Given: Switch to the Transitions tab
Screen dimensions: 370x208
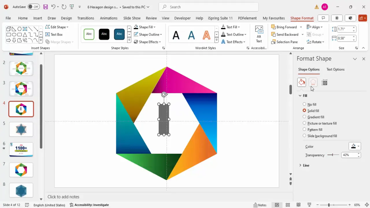Looking at the screenshot, I should (x=86, y=18).
